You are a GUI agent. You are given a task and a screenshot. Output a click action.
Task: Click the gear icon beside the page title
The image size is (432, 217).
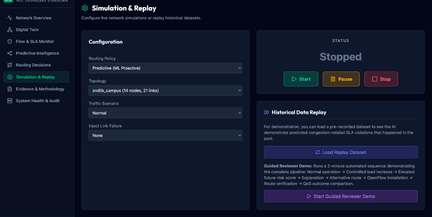click(x=85, y=8)
